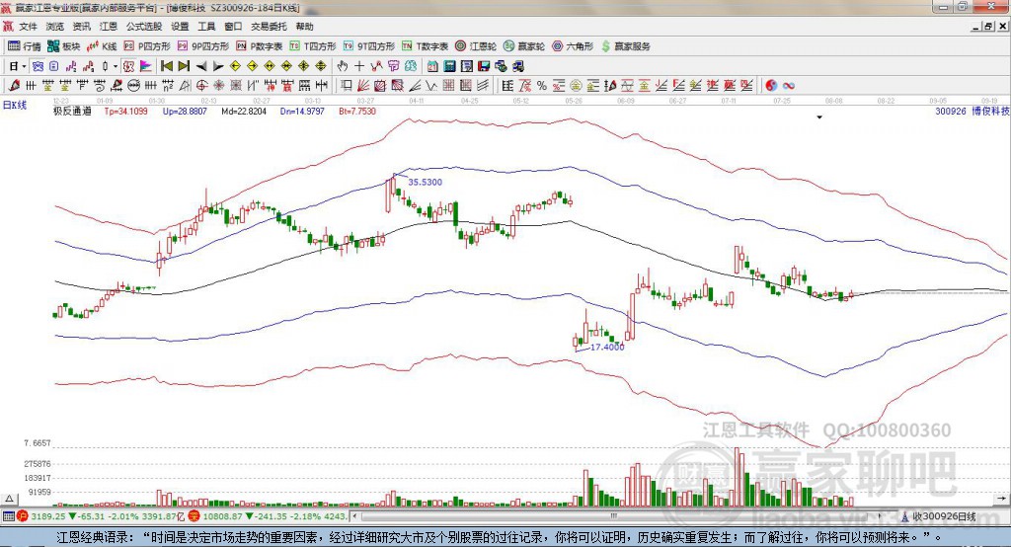The image size is (1011, 547).
Task: Click the save floppy disk icon
Action: [484, 66]
